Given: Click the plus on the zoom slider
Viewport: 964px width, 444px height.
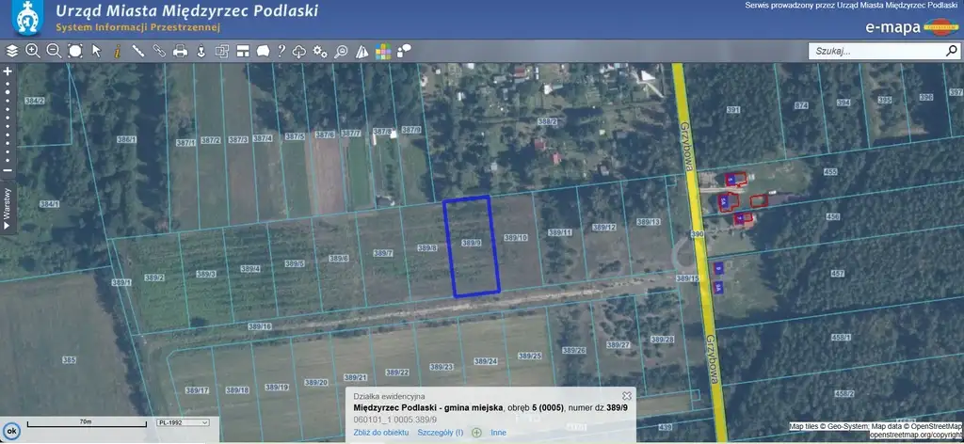Looking at the screenshot, I should [x=8, y=71].
